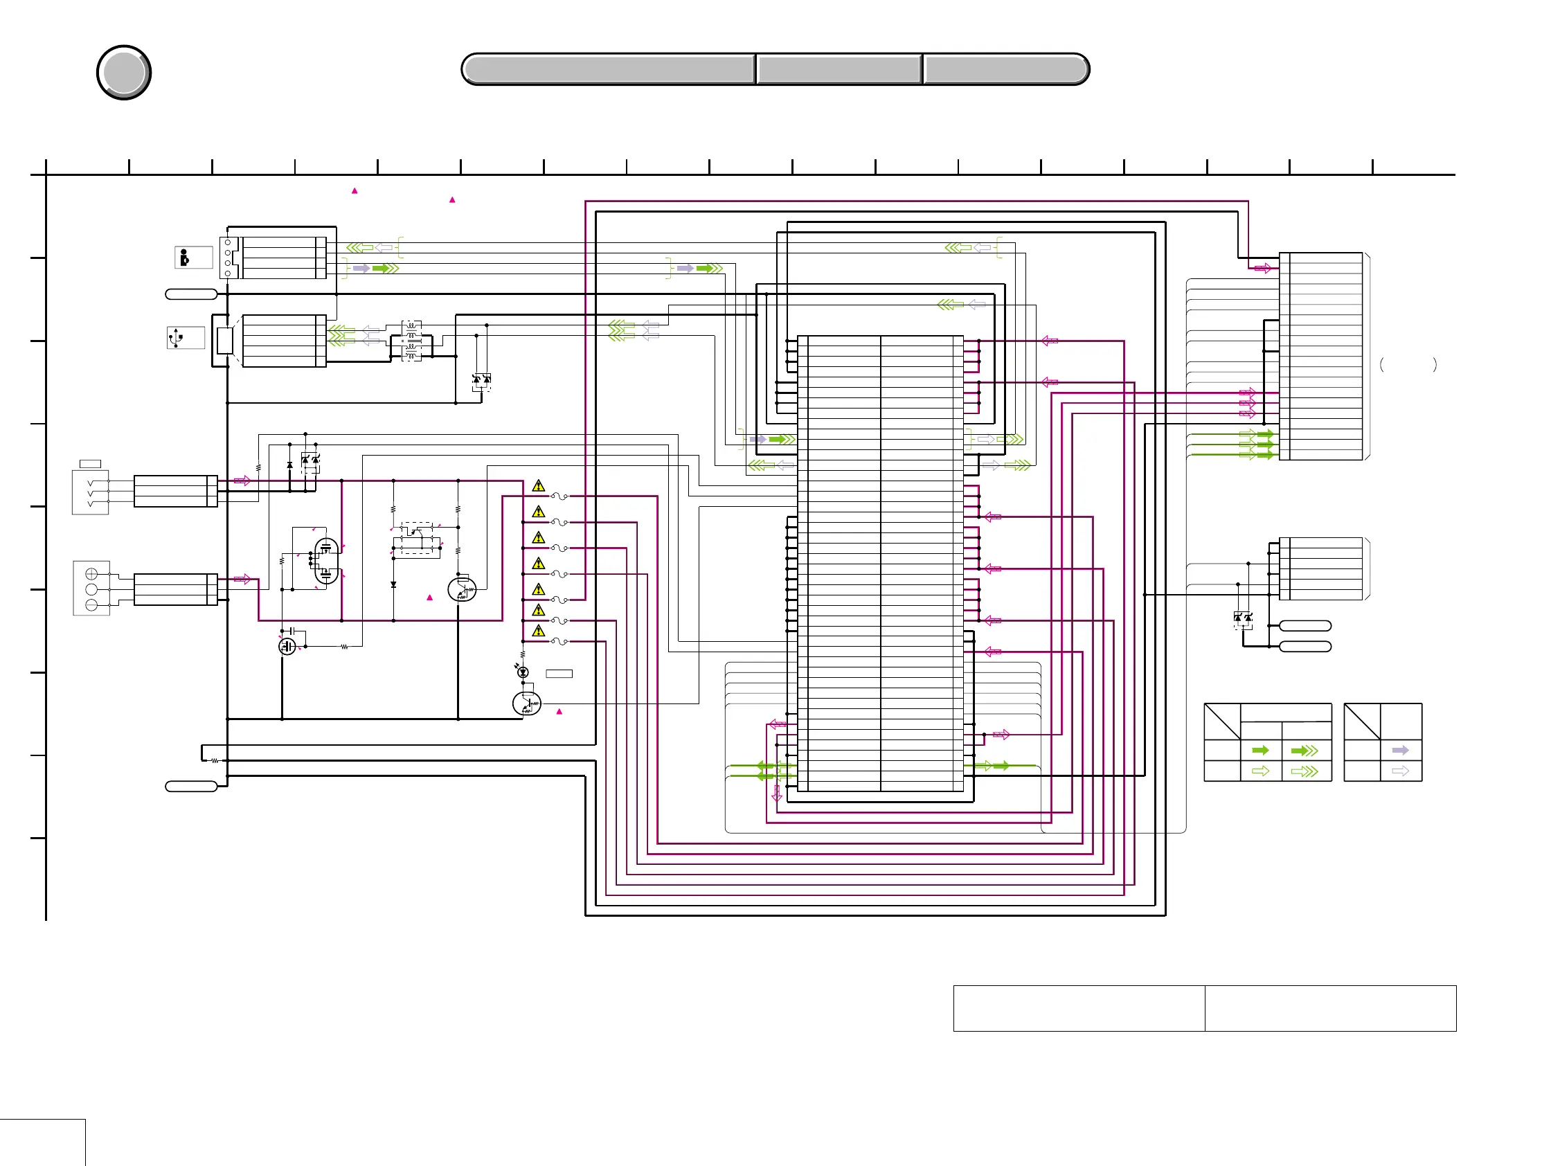
Task: Select the transistor symbol beneath the LED
Action: (527, 703)
